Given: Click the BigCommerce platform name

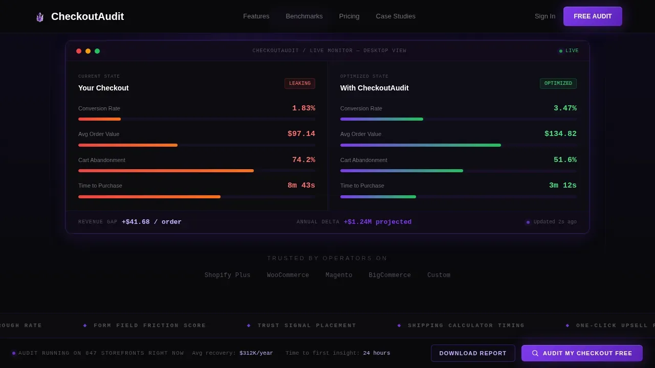Looking at the screenshot, I should [390, 275].
